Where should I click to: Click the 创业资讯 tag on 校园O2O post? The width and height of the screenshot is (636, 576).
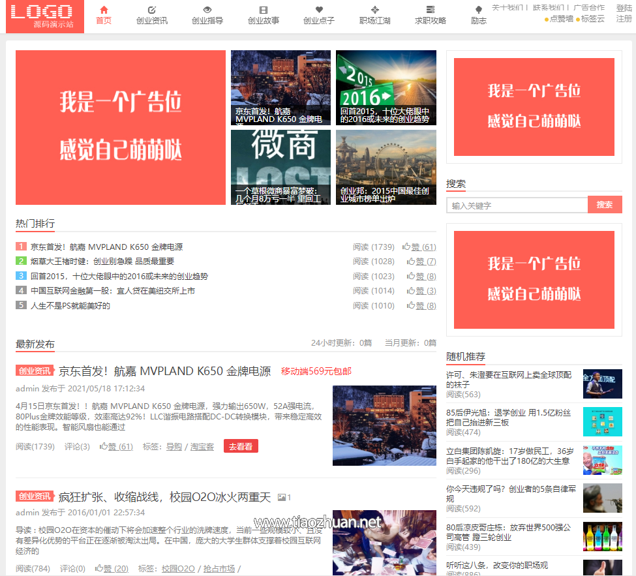coord(35,496)
